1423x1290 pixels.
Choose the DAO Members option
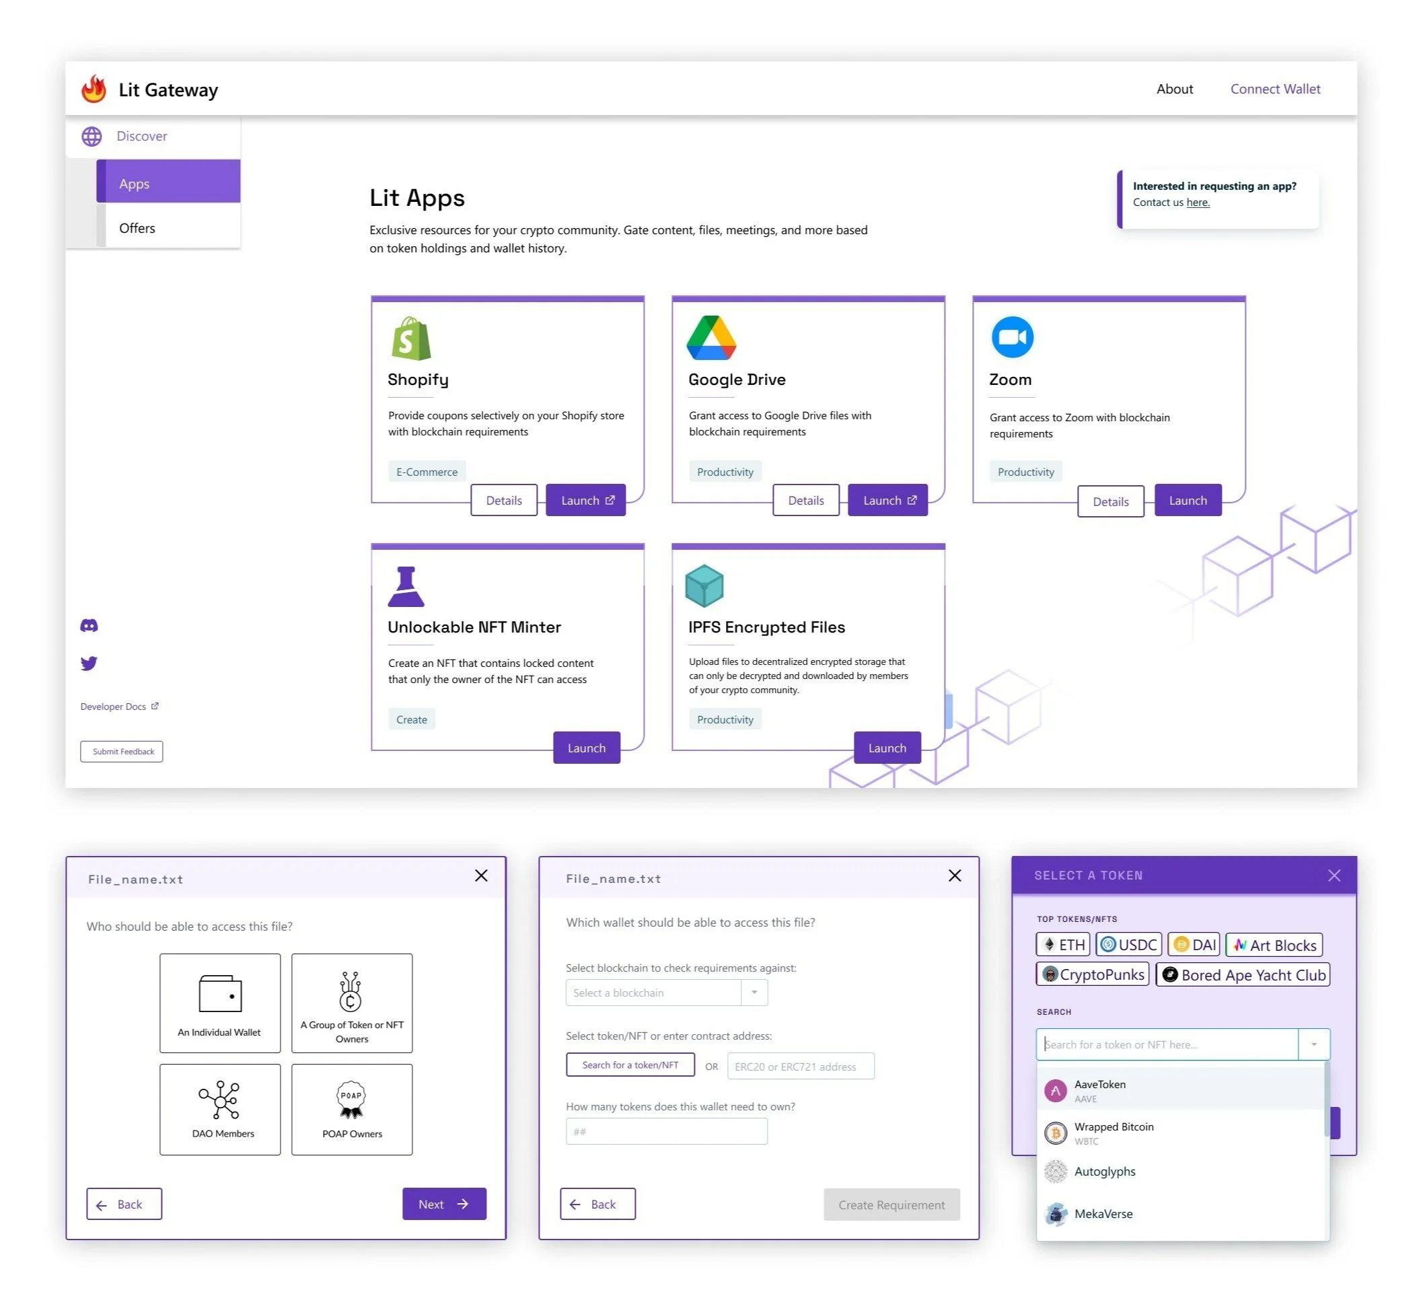219,1109
